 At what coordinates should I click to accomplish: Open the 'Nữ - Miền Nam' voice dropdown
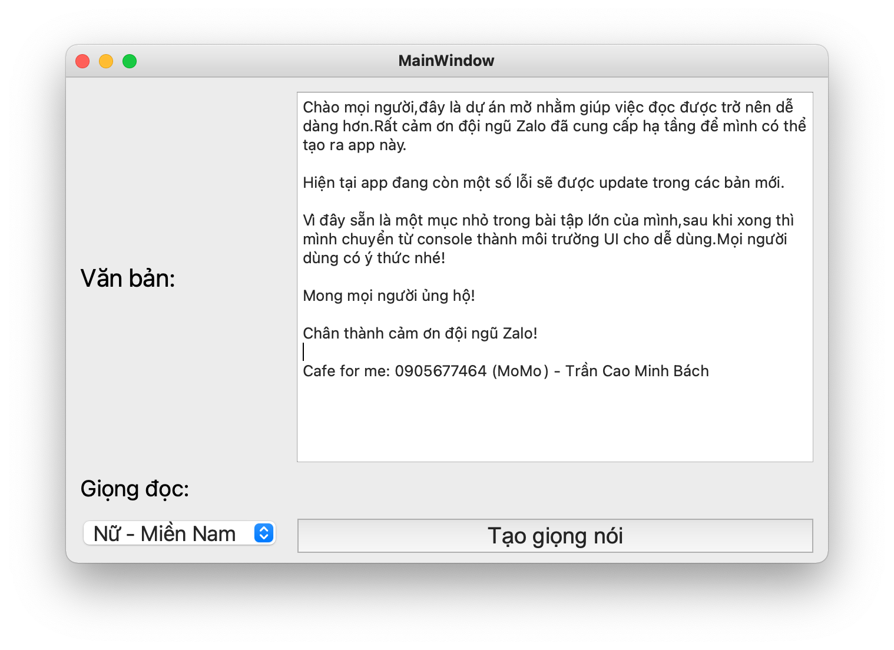click(180, 533)
